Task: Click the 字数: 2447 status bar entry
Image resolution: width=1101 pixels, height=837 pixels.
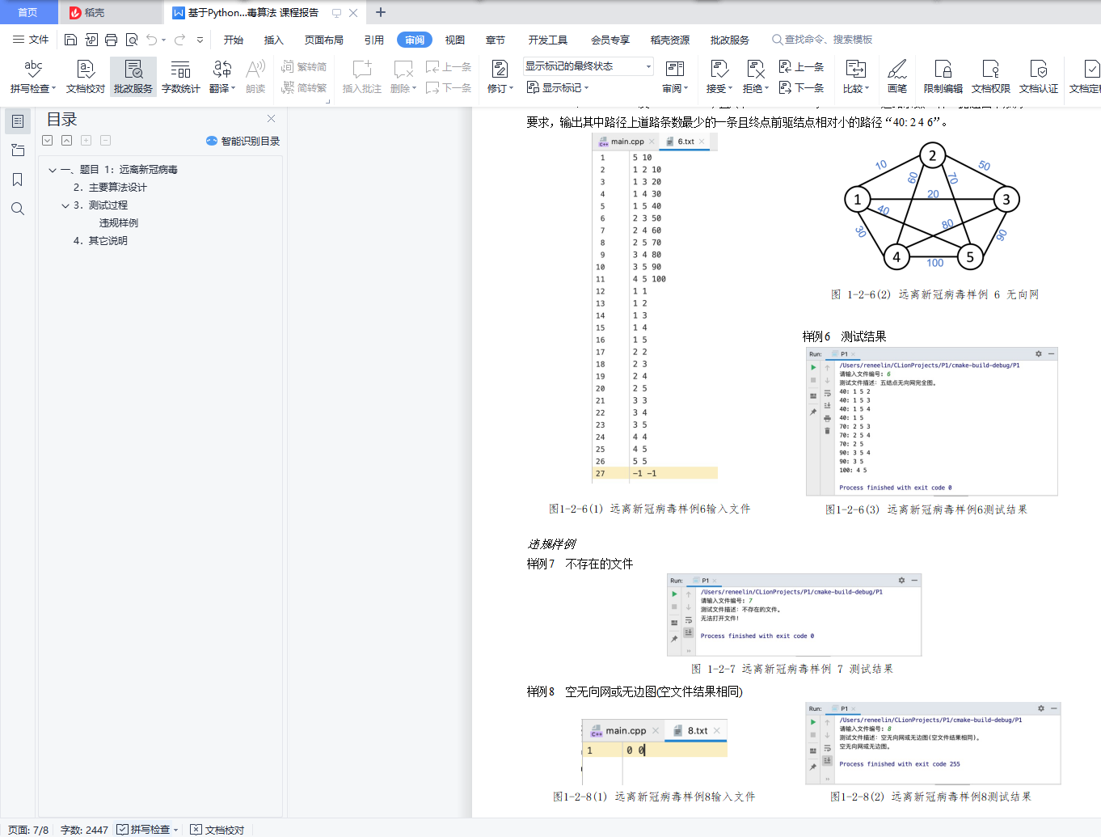Action: pos(84,830)
